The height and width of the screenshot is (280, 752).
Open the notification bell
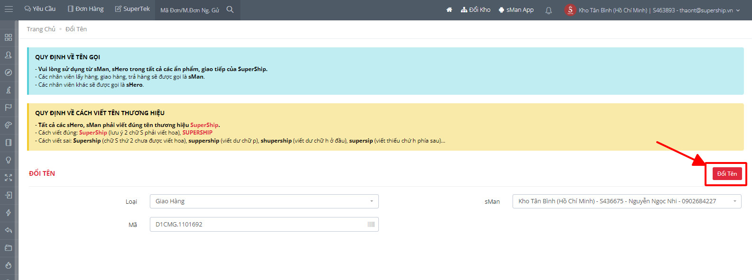coord(549,10)
